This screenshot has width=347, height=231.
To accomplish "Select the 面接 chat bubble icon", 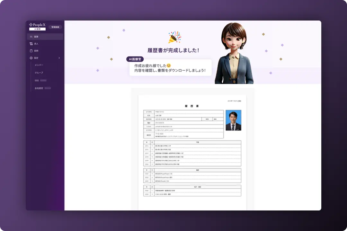I will [x=31, y=37].
